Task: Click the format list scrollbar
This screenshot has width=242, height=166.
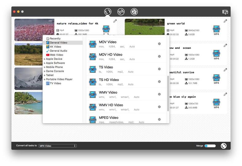Action: [168, 93]
